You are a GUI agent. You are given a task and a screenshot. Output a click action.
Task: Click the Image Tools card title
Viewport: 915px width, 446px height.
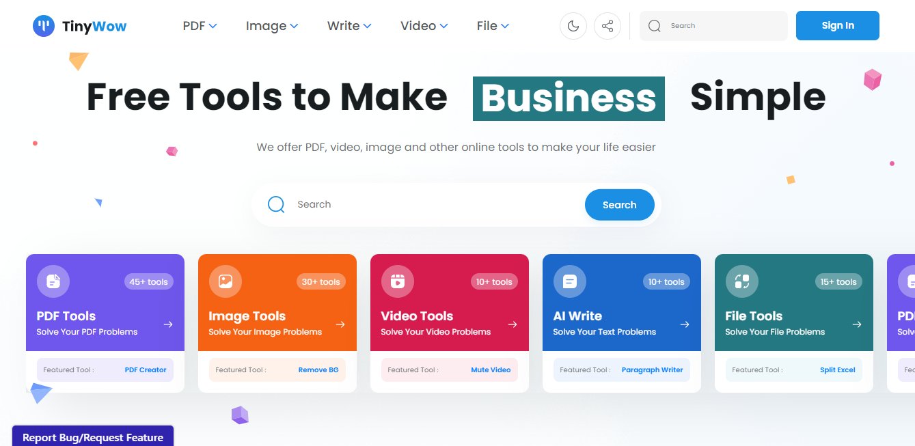(x=247, y=316)
